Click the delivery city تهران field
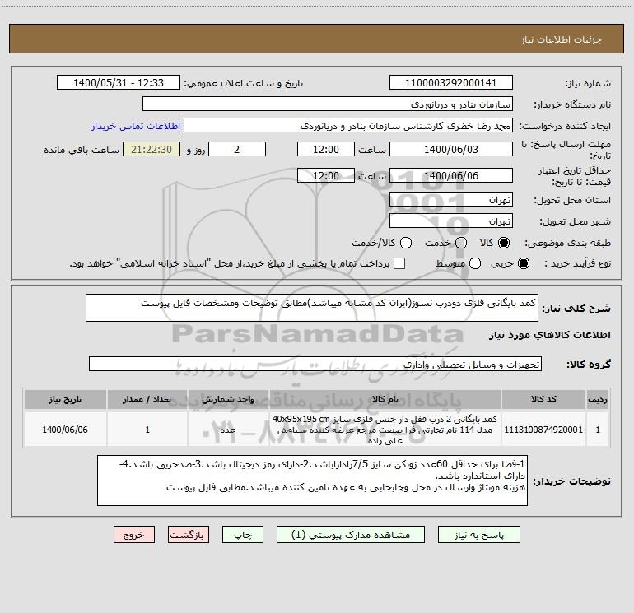 pyautogui.click(x=451, y=221)
